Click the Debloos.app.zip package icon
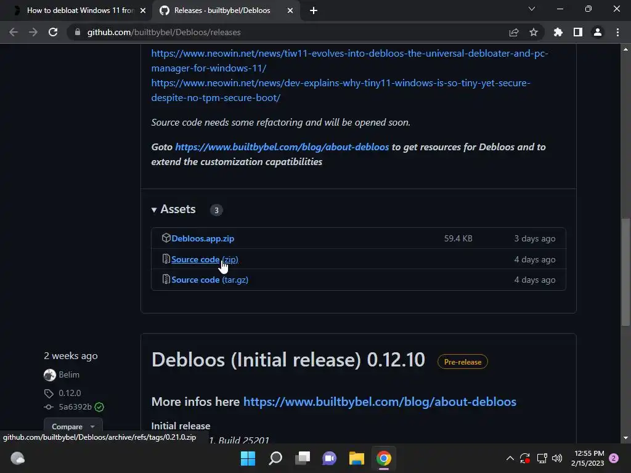The height and width of the screenshot is (473, 631). pos(166,238)
